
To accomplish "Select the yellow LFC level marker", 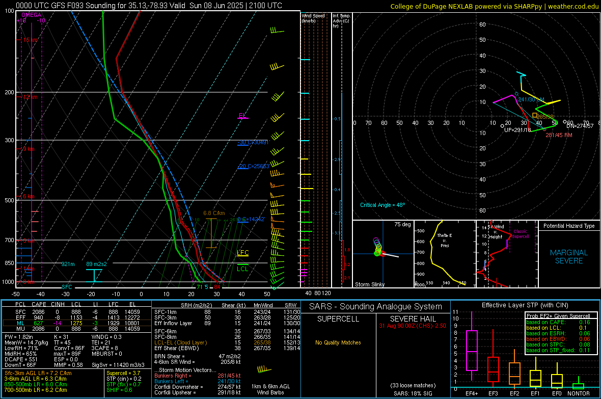I will click(242, 252).
